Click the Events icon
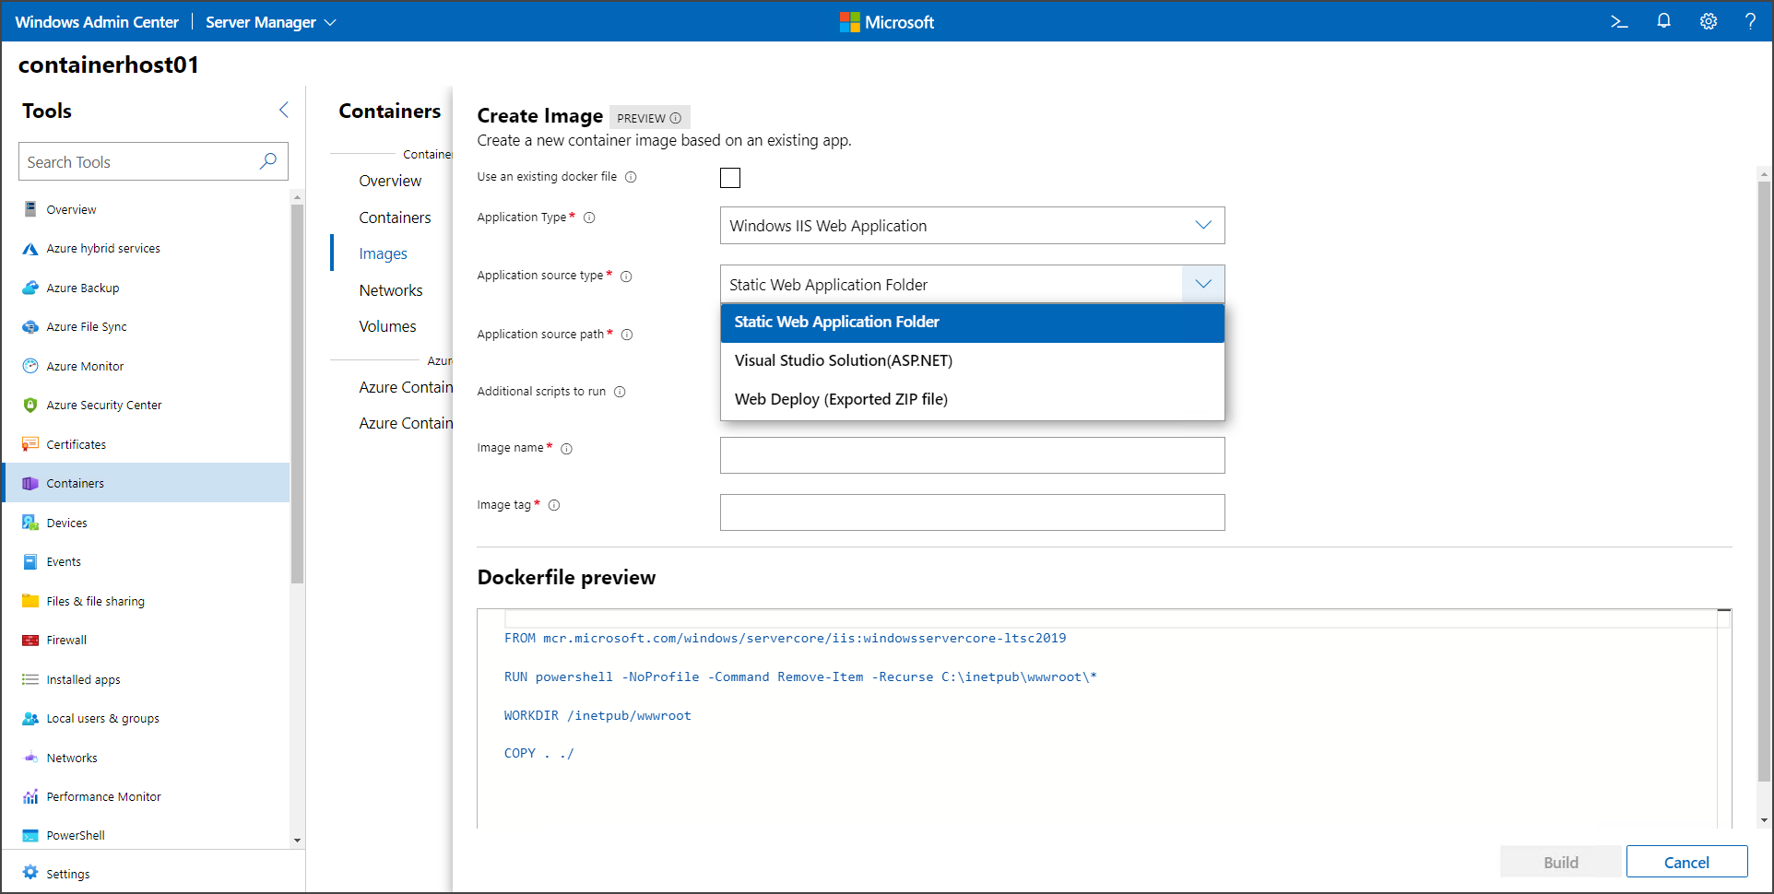1774x894 pixels. click(x=30, y=561)
